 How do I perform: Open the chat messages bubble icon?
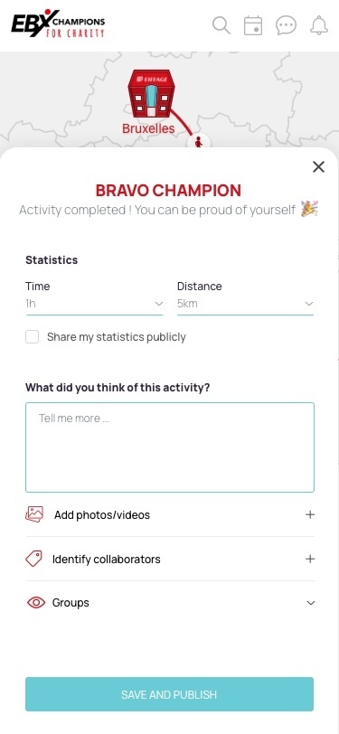click(x=286, y=25)
